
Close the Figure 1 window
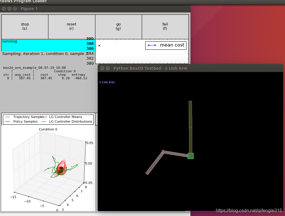pyautogui.click(x=4, y=8)
